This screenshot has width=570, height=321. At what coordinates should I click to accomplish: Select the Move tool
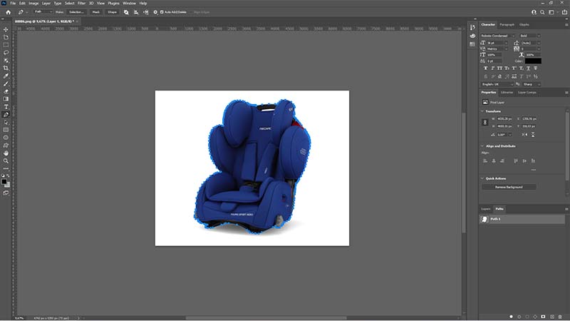(x=6, y=29)
